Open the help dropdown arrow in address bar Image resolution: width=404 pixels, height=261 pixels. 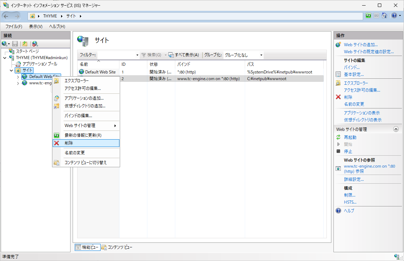tap(400, 15)
